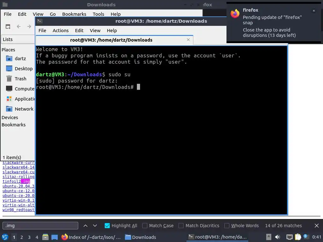Open the removable media eject tray icon
323x242 pixels.
point(269,237)
